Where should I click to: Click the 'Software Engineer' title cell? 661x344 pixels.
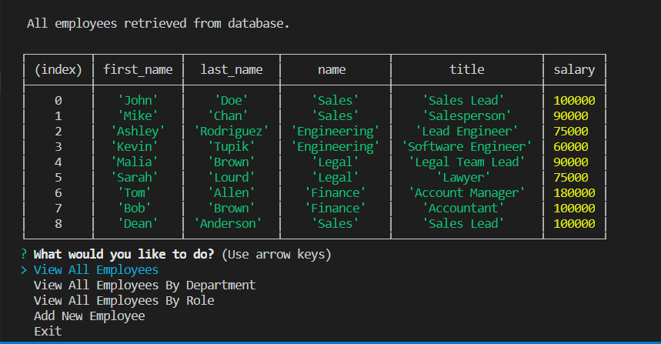pyautogui.click(x=466, y=147)
